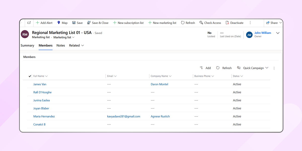Open the Share menu

pyautogui.click(x=274, y=23)
